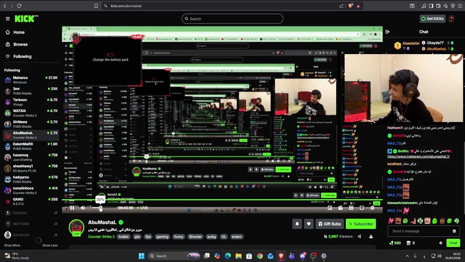Viewport: 465px width, 262px height.
Task: Open the browser media control music icon
Action: pyautogui.click(x=424, y=6)
